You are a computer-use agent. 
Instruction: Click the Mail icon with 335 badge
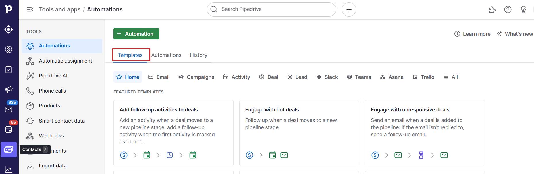[x=9, y=109]
